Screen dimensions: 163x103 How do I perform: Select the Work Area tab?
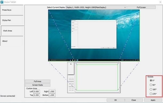12,31
